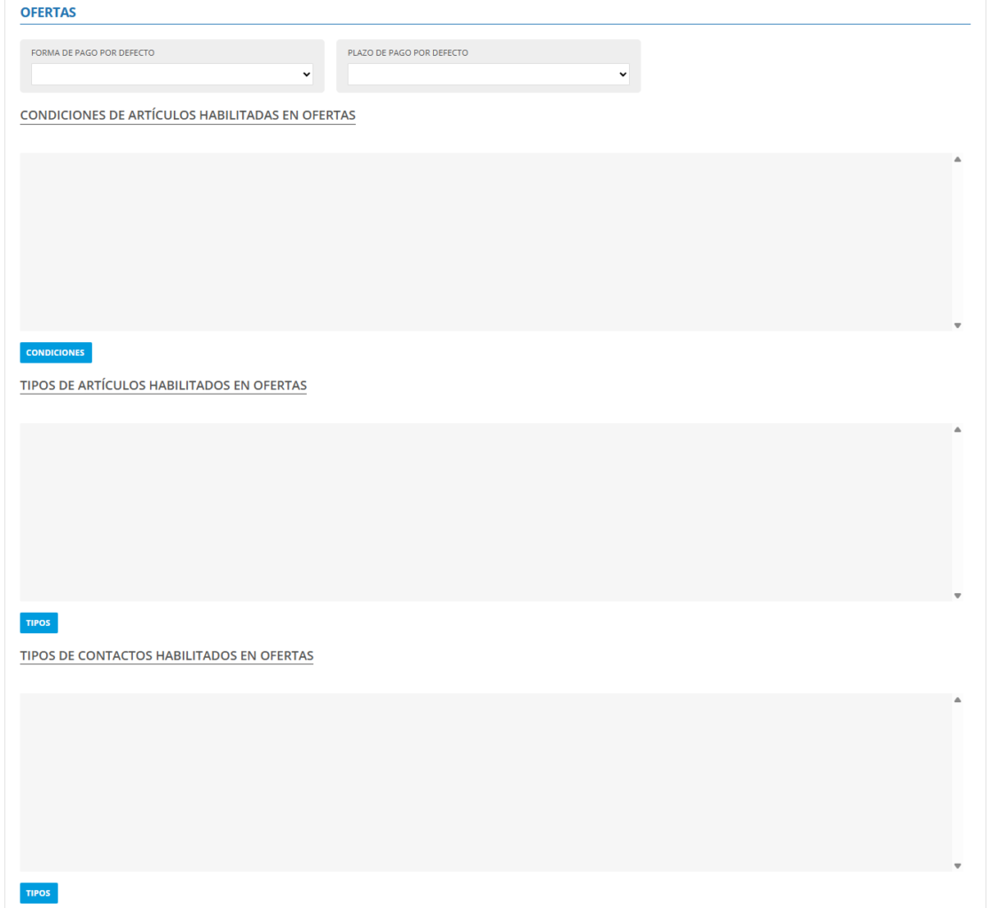
Task: Click the Forma de Pago por Defecto label
Action: coord(92,53)
